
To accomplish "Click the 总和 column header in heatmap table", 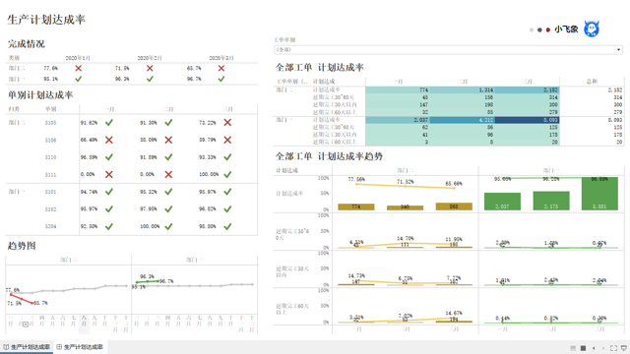I will [x=592, y=82].
